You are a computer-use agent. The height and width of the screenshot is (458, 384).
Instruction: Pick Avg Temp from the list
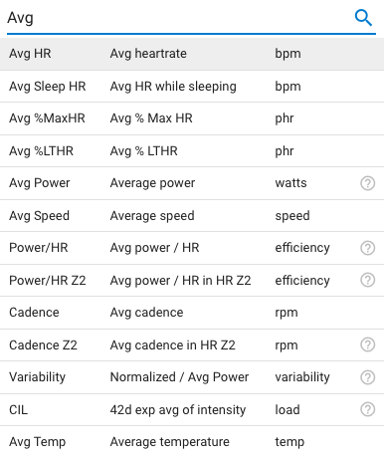click(192, 442)
